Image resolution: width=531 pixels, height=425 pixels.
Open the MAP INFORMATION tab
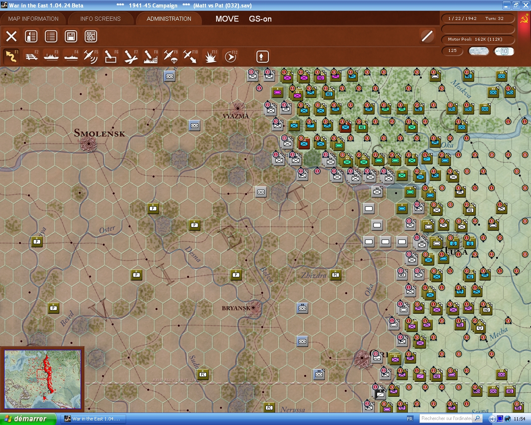click(33, 19)
